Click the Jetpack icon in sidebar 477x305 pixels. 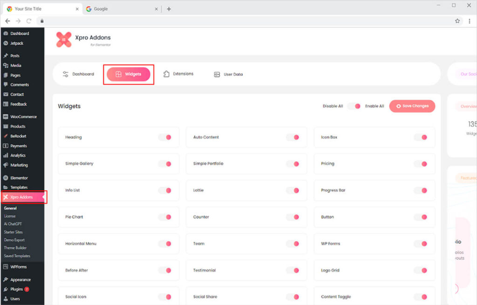coord(6,43)
